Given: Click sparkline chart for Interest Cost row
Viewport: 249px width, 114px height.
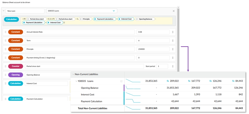Looking at the screenshot, I should coord(133,95).
